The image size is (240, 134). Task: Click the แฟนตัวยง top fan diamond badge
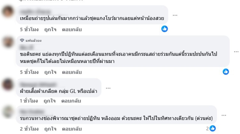click(22, 41)
